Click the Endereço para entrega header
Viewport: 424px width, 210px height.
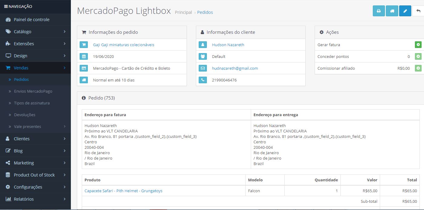click(x=276, y=115)
